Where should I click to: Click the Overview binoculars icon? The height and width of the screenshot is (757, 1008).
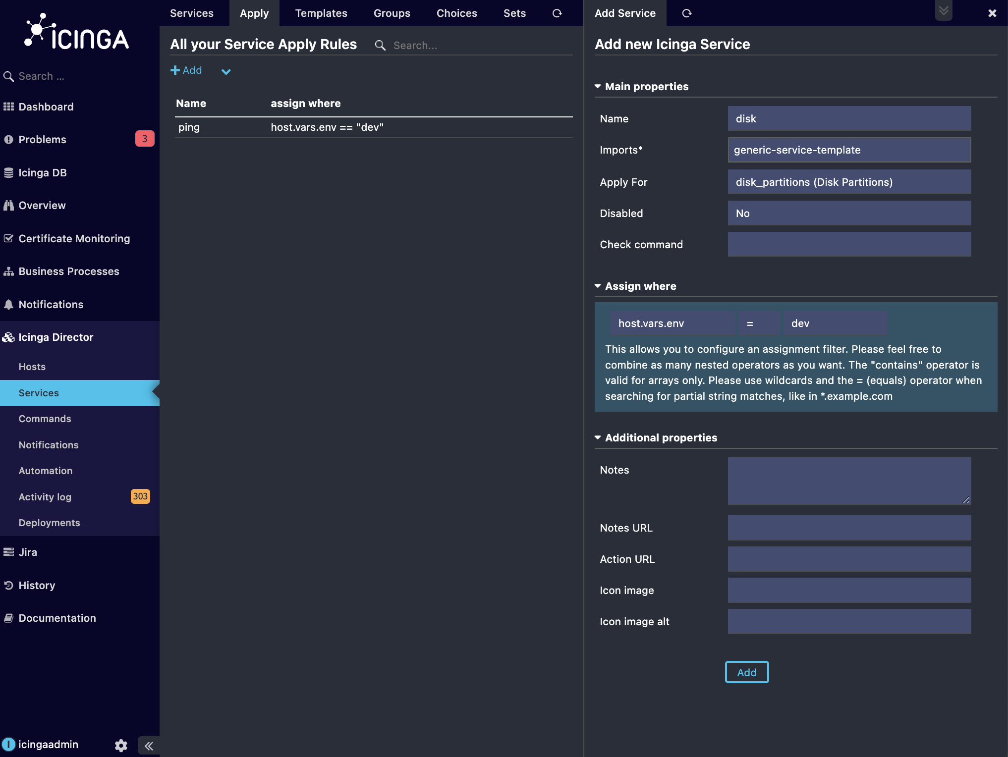(x=8, y=205)
